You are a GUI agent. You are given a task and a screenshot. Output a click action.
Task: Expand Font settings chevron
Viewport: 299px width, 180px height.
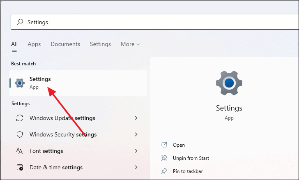coord(136,151)
